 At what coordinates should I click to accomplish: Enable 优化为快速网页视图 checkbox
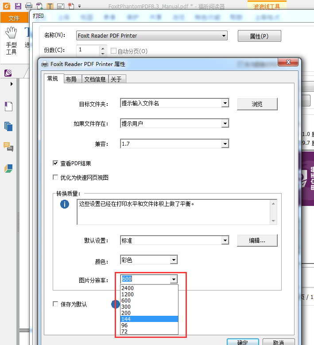click(x=55, y=177)
